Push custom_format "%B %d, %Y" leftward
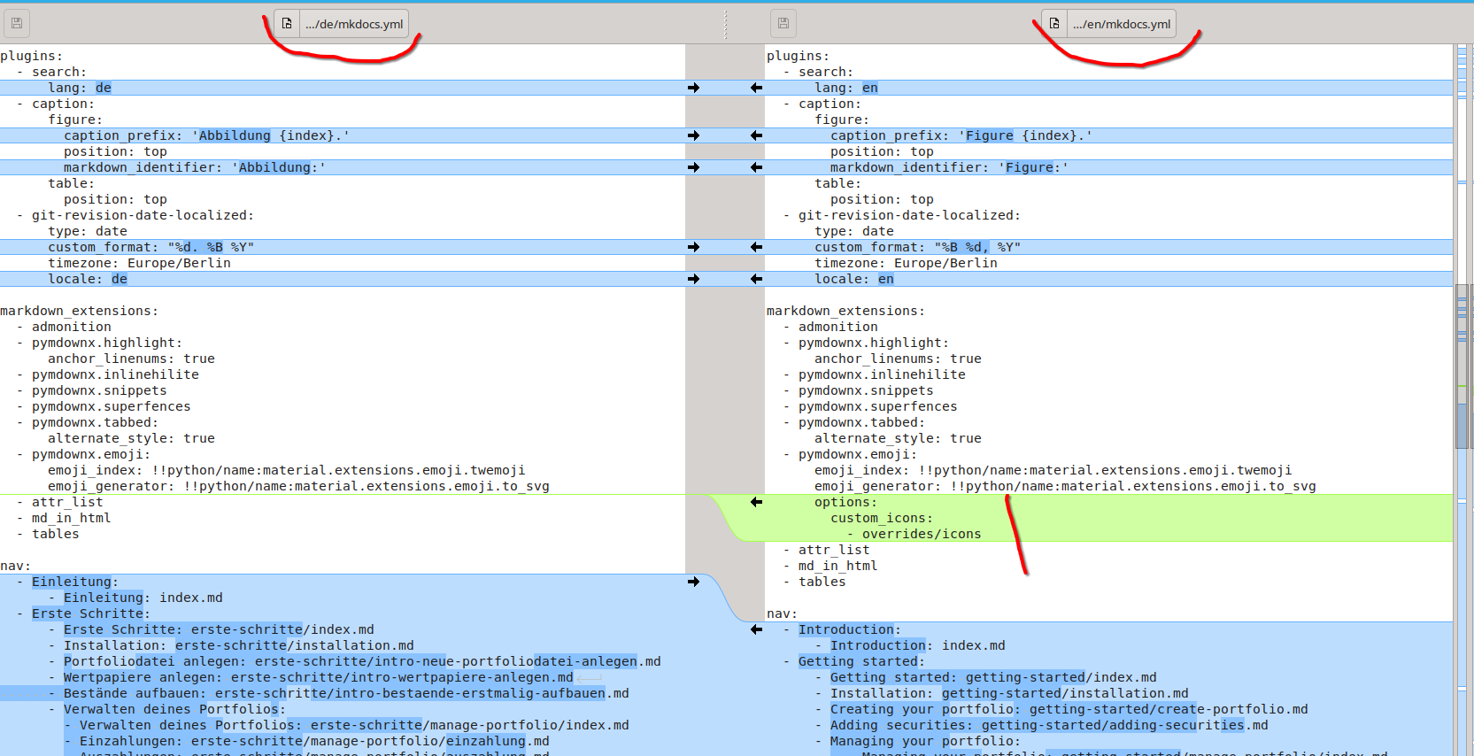This screenshot has width=1474, height=756. pyautogui.click(x=756, y=247)
